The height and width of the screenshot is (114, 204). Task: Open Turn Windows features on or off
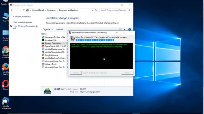(x=25, y=27)
